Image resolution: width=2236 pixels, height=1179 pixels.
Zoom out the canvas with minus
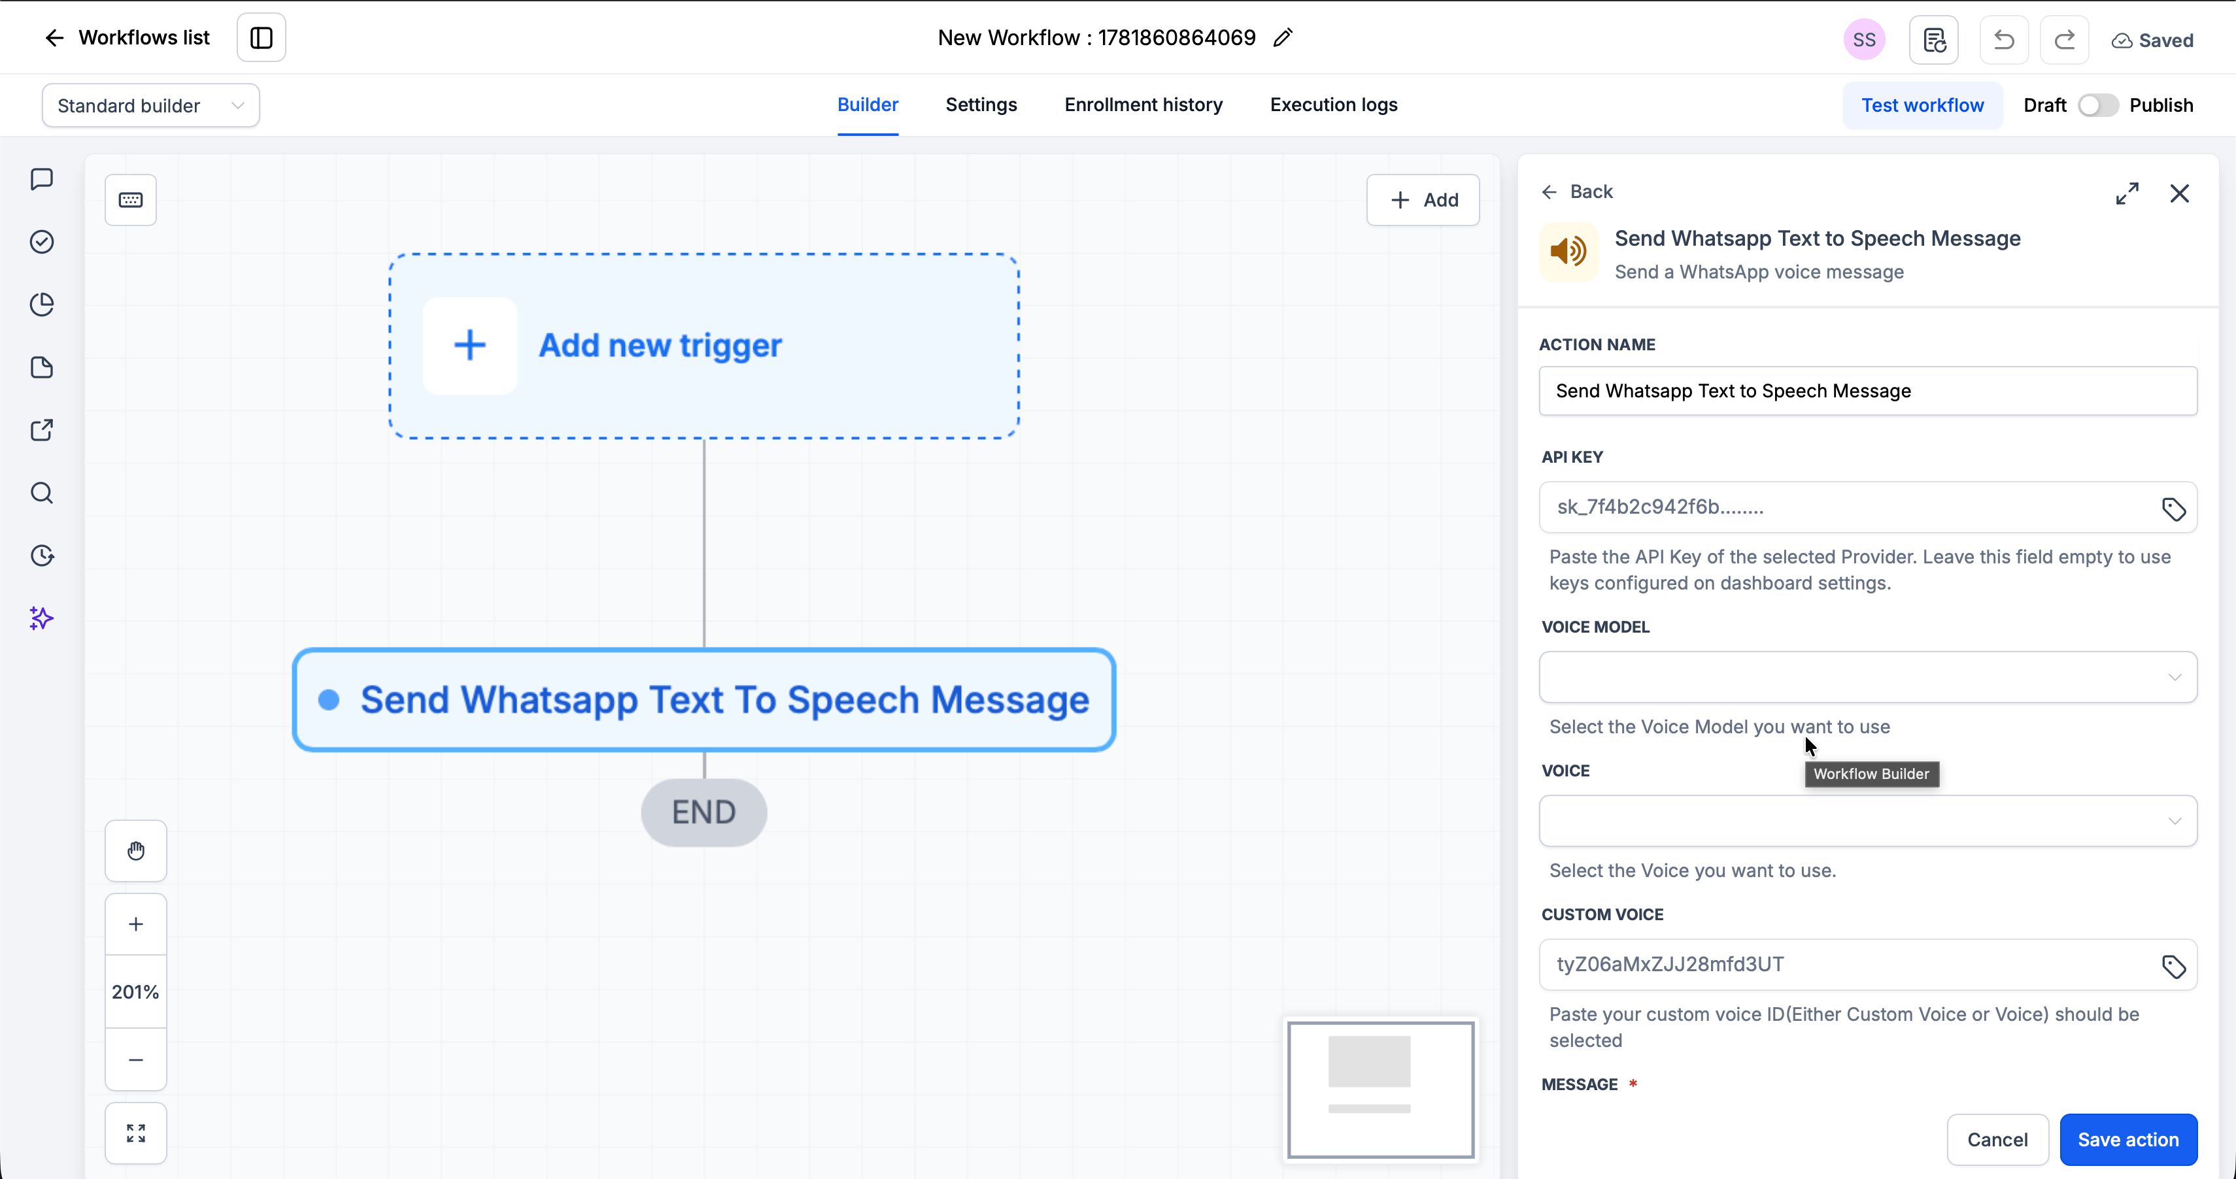point(136,1060)
